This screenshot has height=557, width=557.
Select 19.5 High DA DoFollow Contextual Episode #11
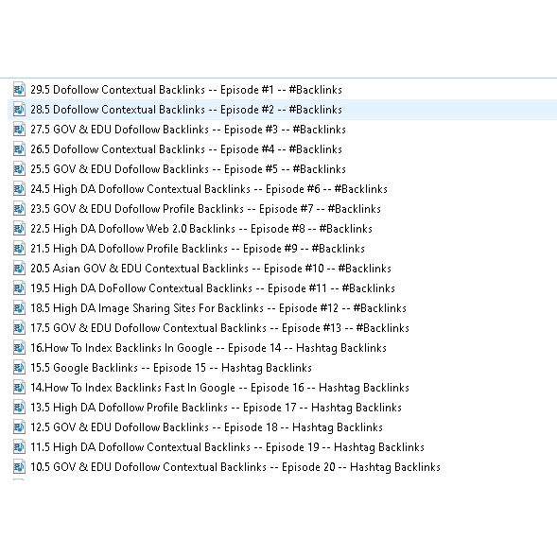(x=213, y=288)
